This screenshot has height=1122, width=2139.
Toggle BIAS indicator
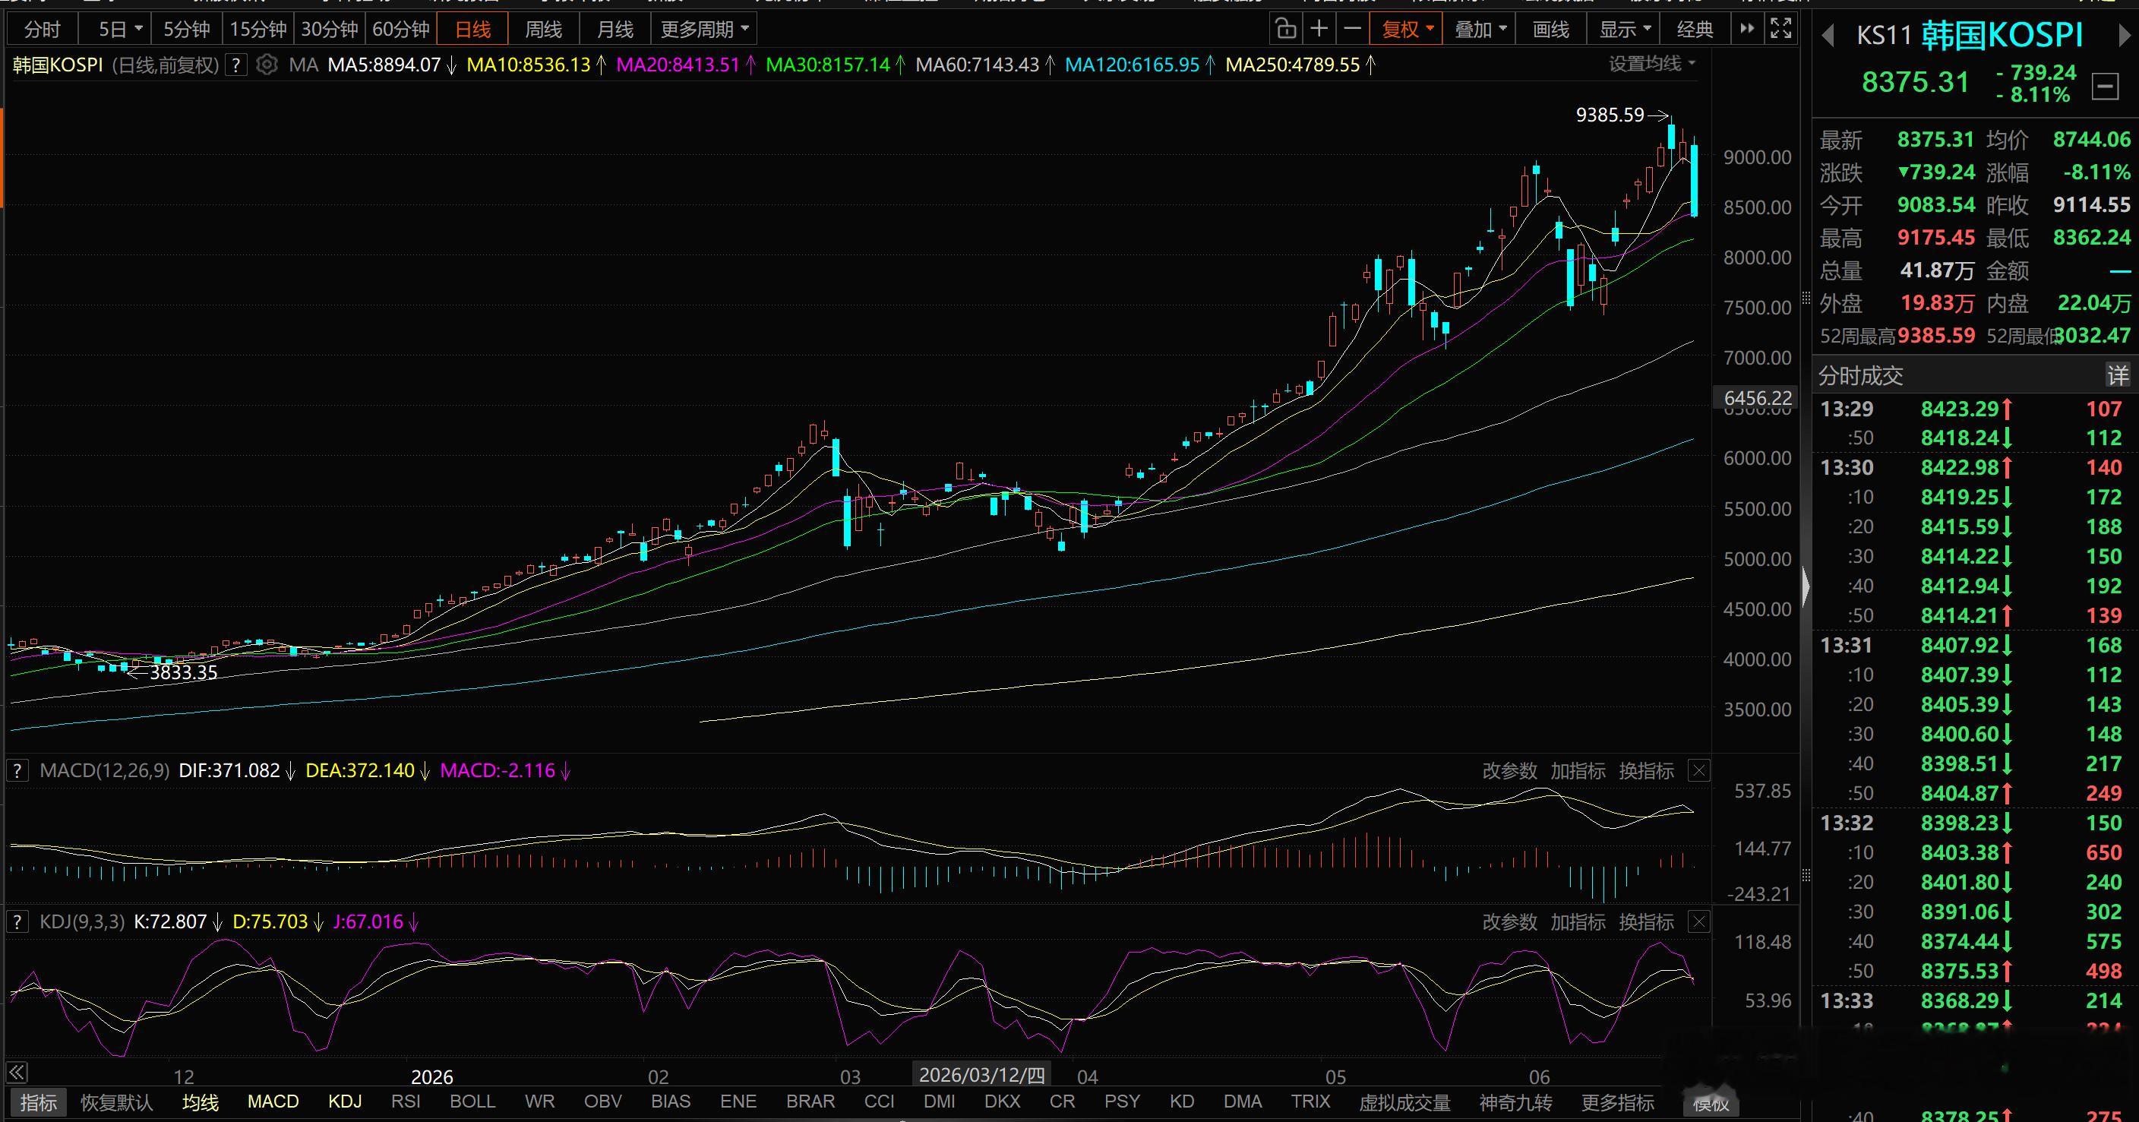click(671, 1101)
